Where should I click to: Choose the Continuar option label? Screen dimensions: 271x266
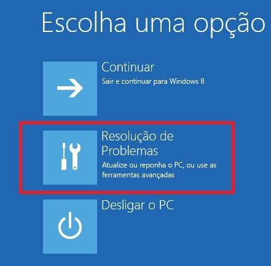pyautogui.click(x=128, y=67)
